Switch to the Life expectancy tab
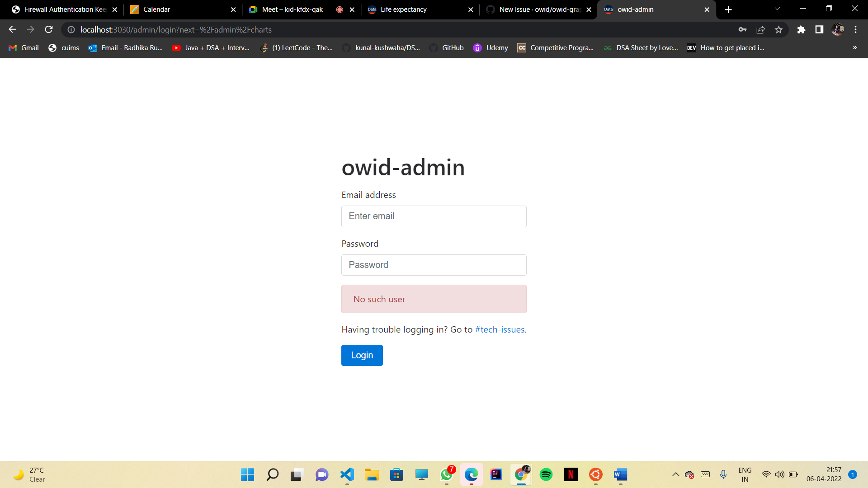 404,9
